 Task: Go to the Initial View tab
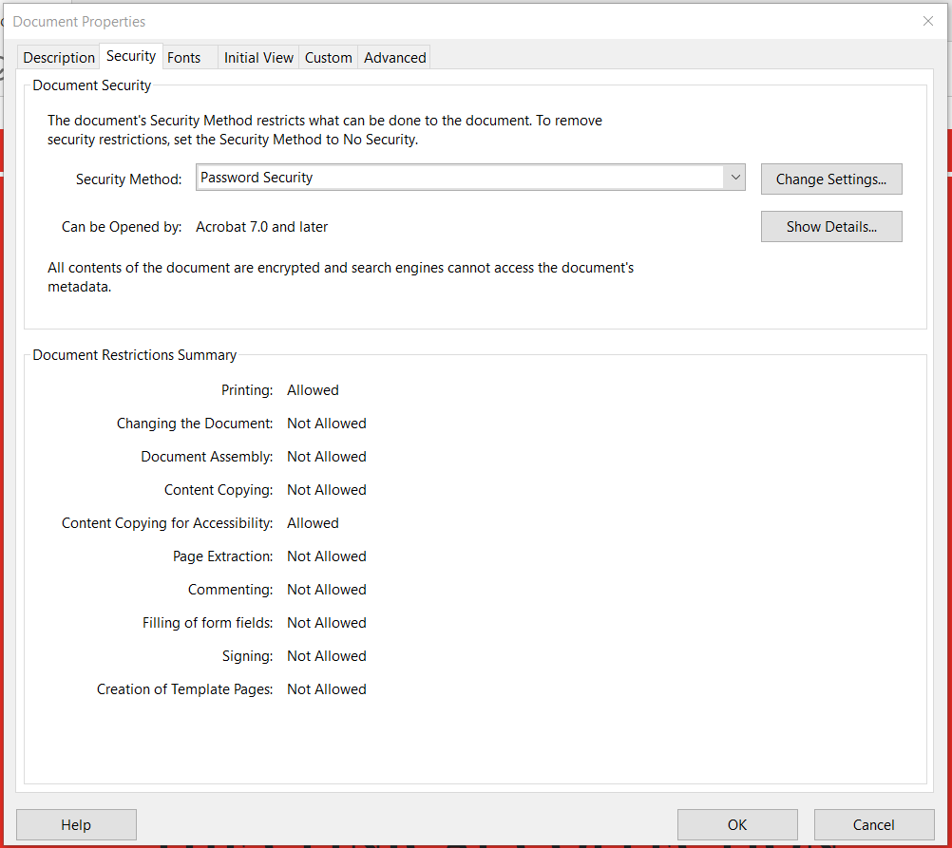[x=258, y=58]
